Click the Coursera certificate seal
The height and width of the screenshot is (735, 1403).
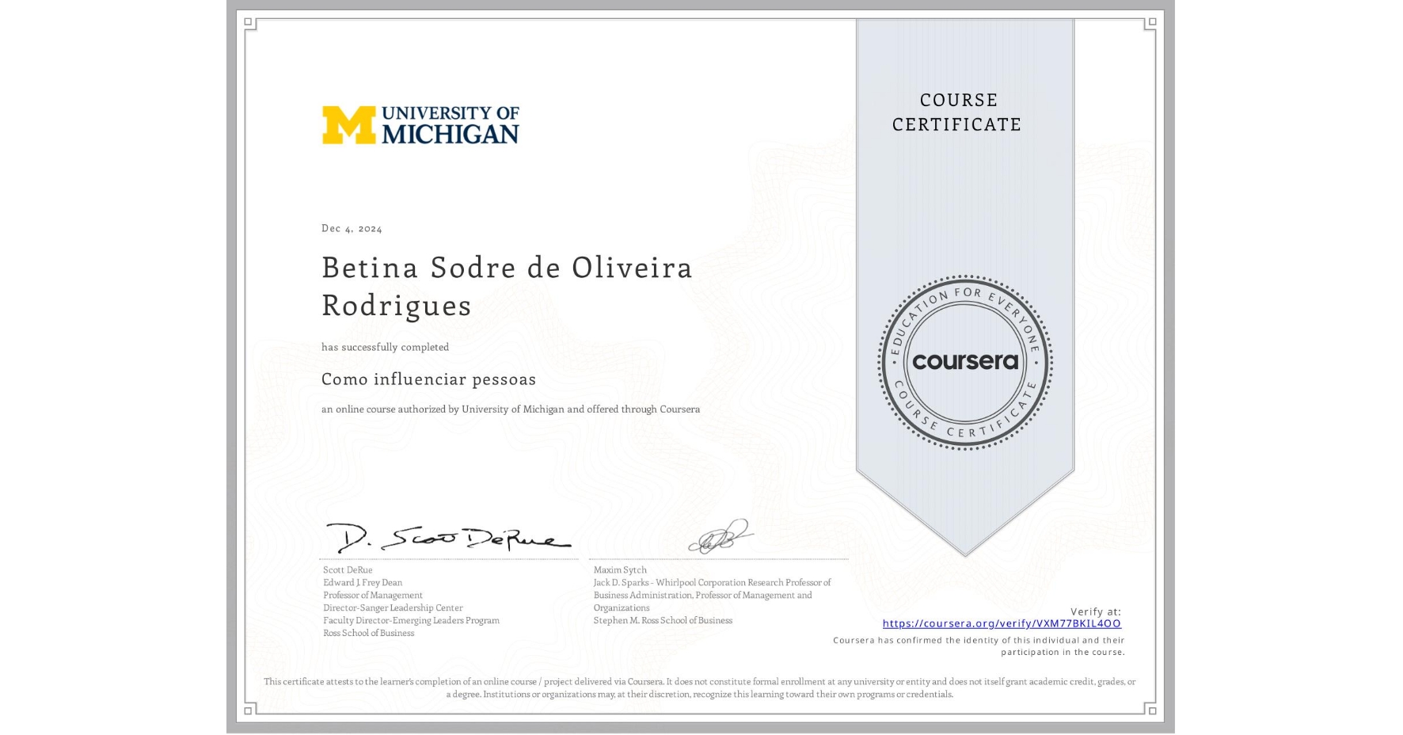(964, 363)
